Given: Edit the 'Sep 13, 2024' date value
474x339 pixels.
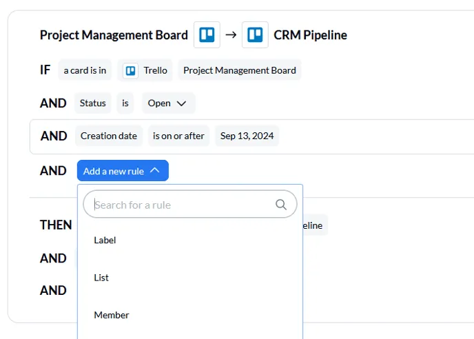Looking at the screenshot, I should [247, 136].
